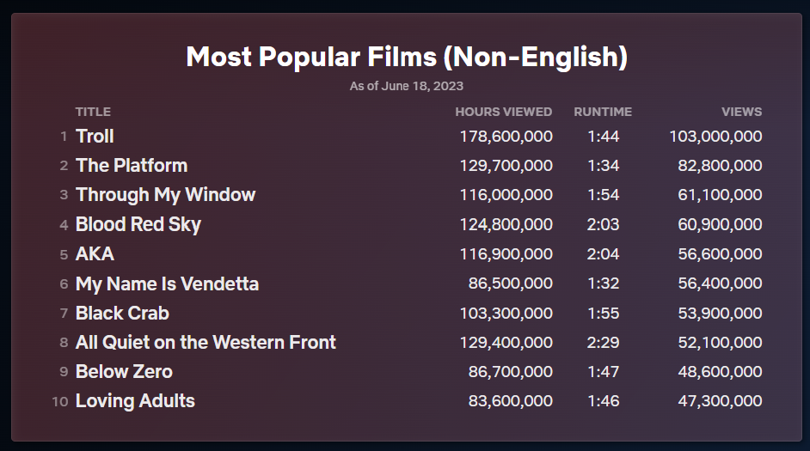Click the VIEWS column header

741,112
